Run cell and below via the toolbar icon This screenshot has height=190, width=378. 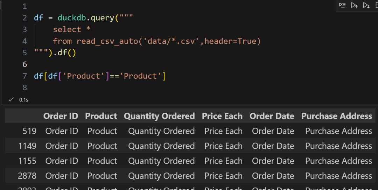pos(366,5)
